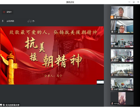Image resolution: width=140 pixels, height=107 pixels.
Task: Click the shared slide titled 抗美援朝精神
Action: point(52,55)
